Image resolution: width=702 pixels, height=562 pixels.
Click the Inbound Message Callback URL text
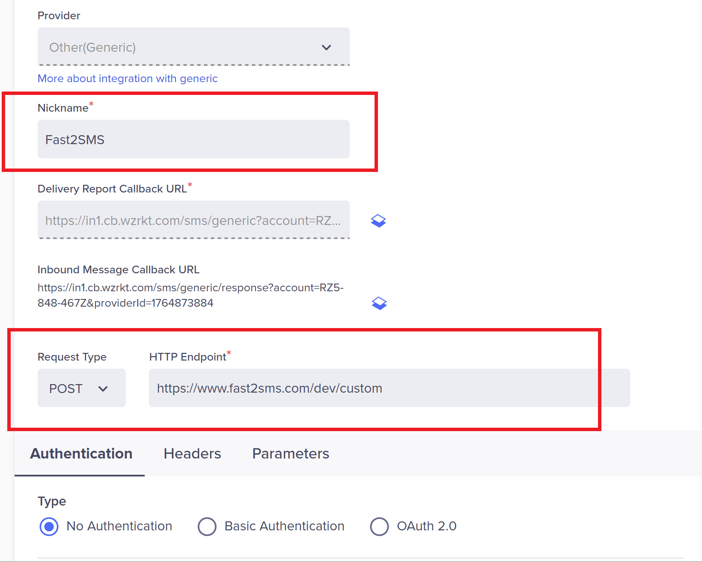tap(190, 295)
